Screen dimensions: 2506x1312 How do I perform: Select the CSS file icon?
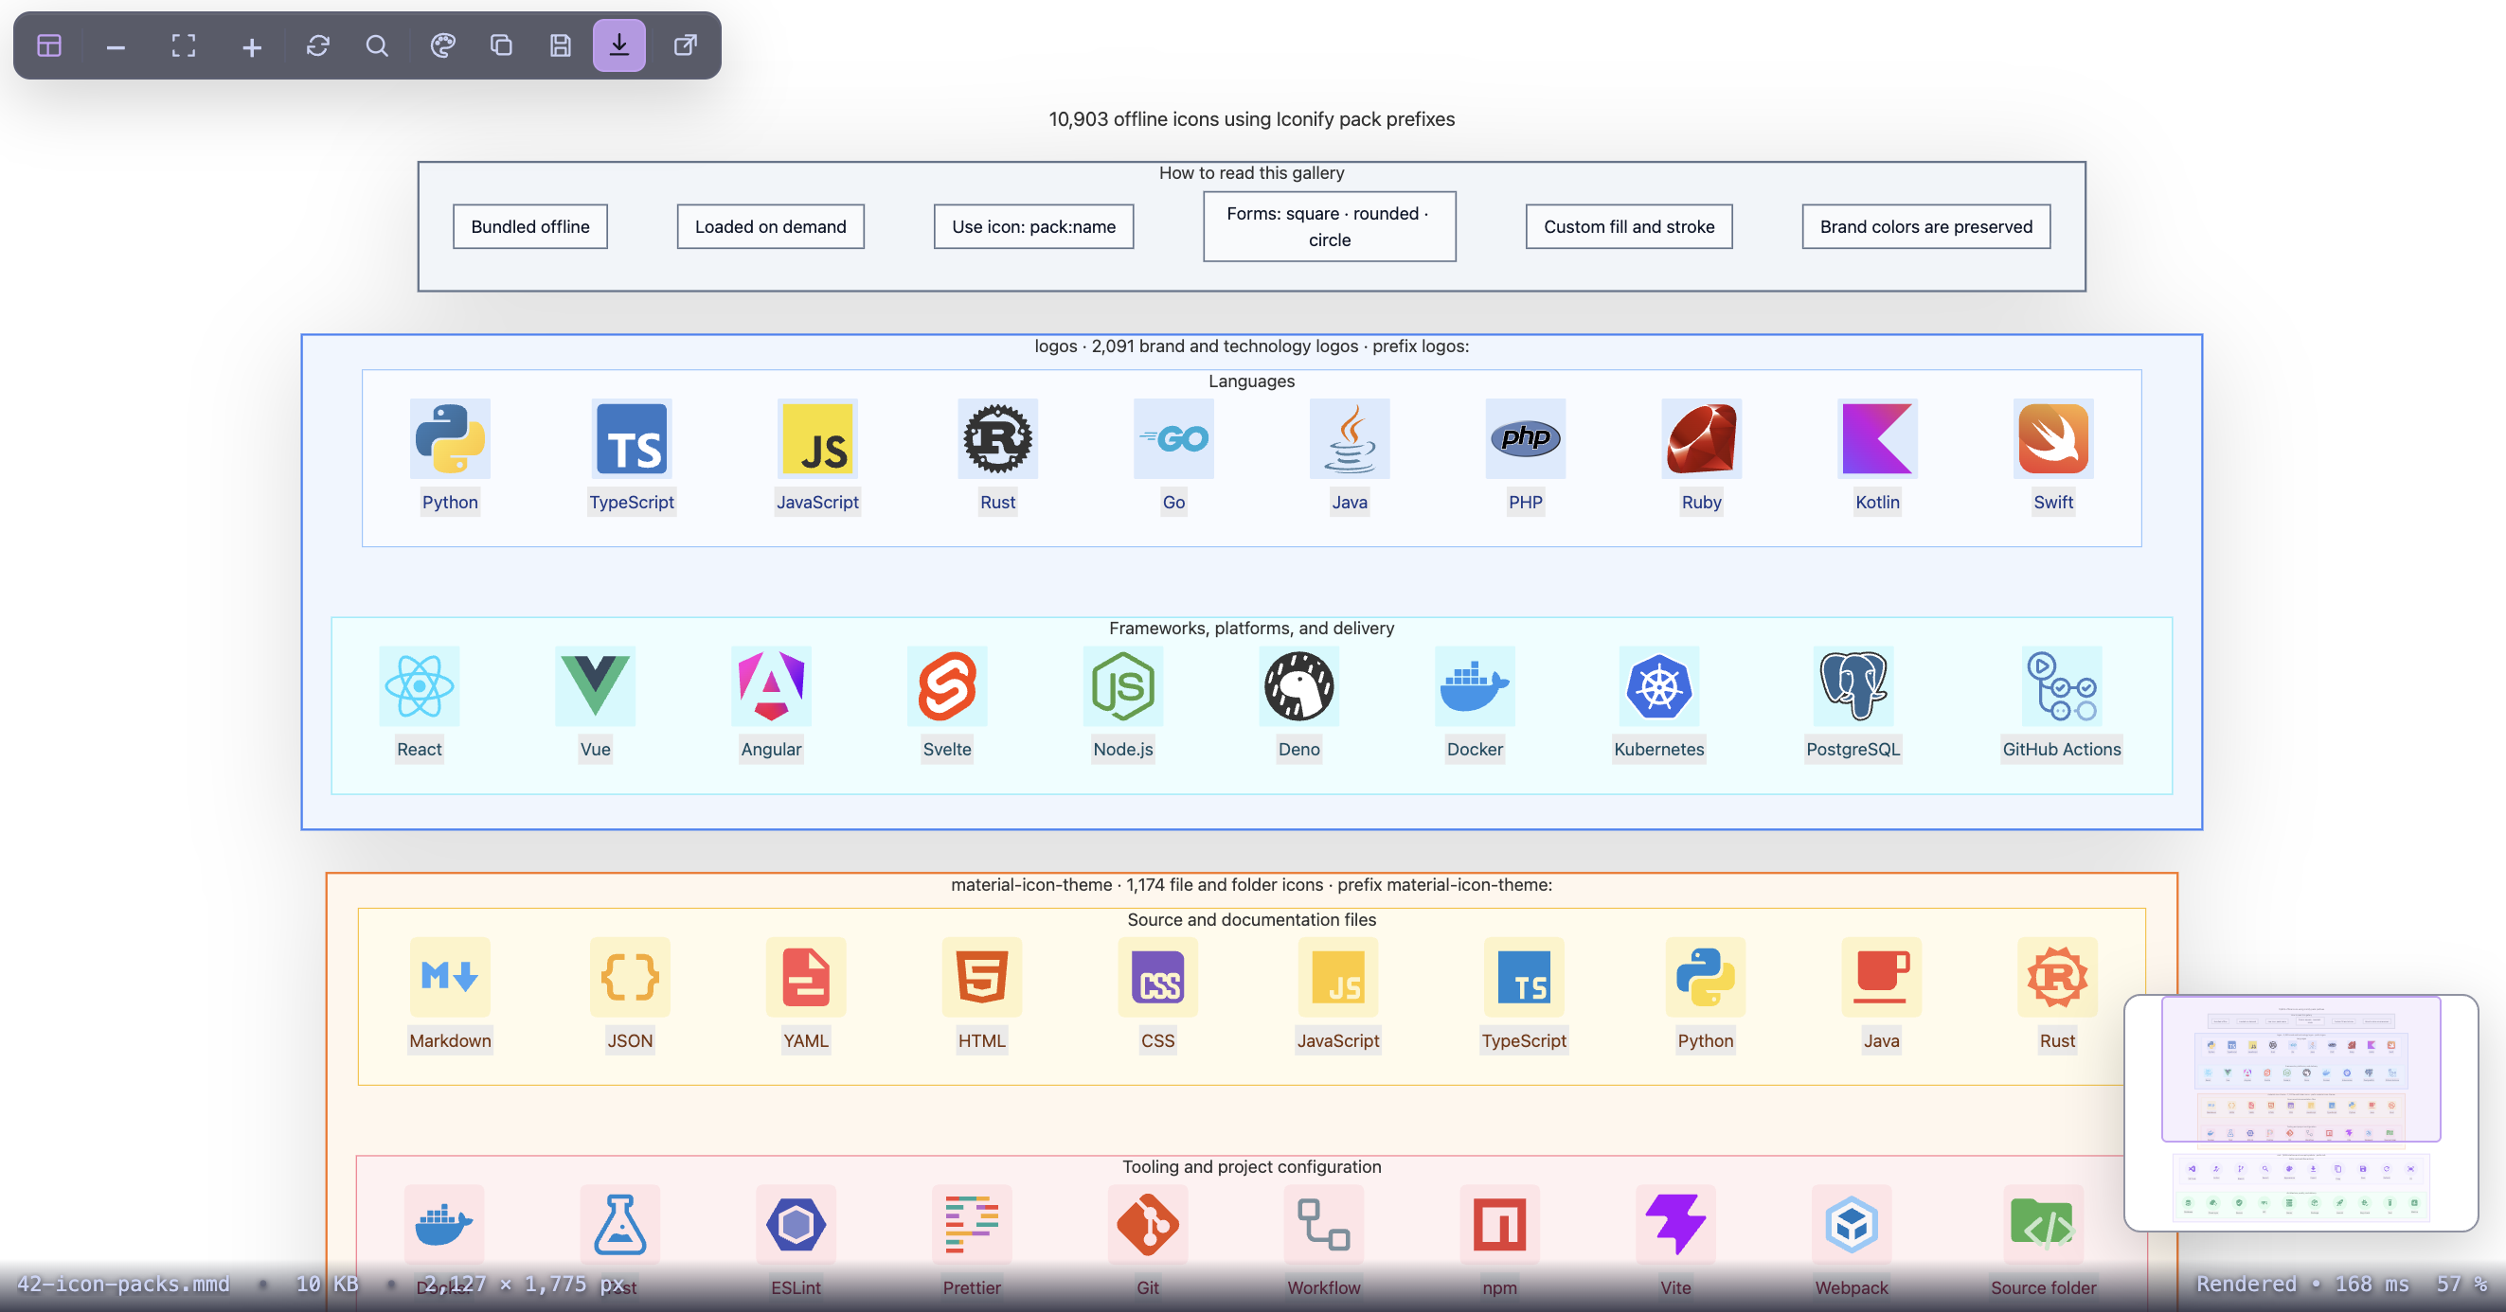point(1157,977)
